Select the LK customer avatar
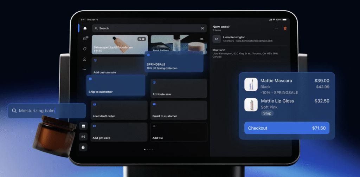The width and height of the screenshot is (360, 177). tap(217, 39)
